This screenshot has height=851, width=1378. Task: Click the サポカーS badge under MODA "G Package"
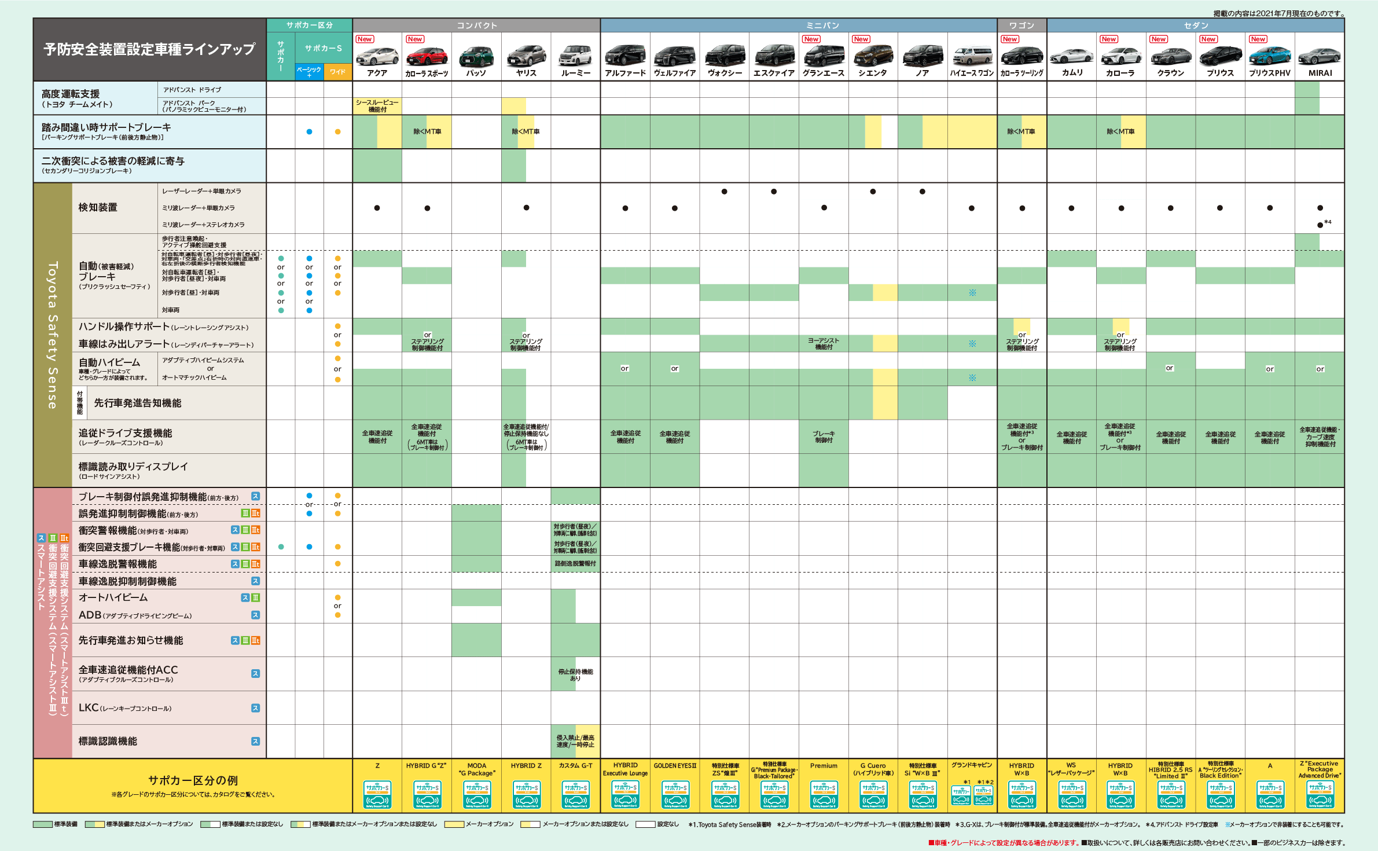point(477,794)
